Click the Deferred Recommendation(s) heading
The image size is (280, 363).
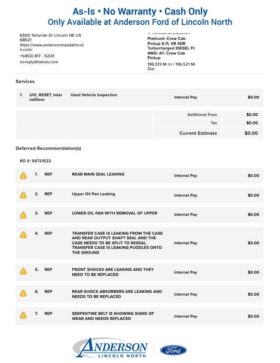[48, 148]
